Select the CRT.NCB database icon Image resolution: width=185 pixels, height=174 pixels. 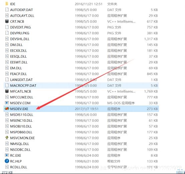pos(7,21)
